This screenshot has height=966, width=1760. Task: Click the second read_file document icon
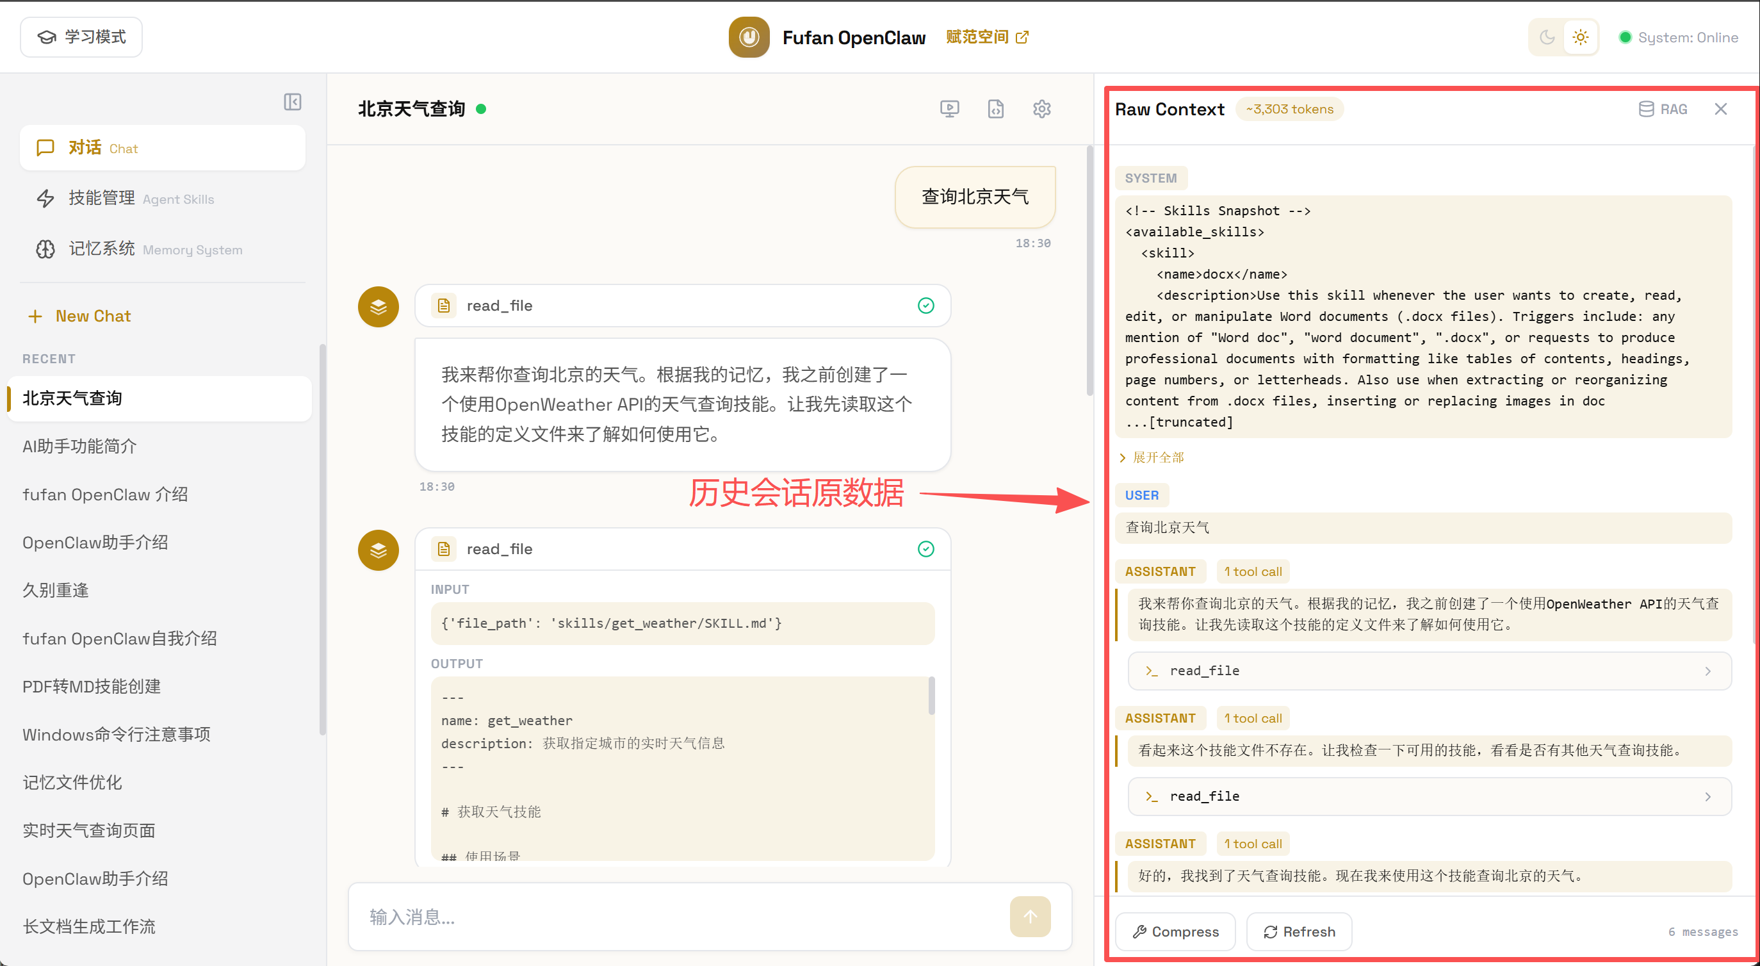point(443,548)
